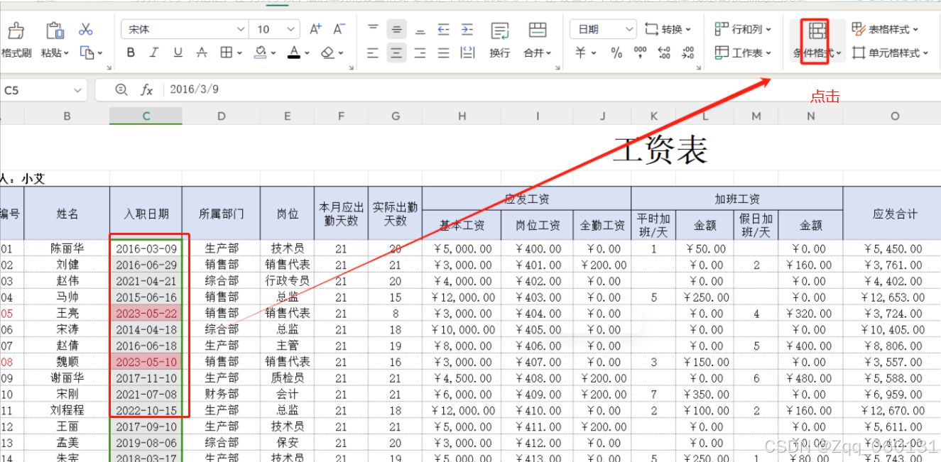Click the Wrap Text (换行) button
The image size is (941, 462).
coord(500,40)
